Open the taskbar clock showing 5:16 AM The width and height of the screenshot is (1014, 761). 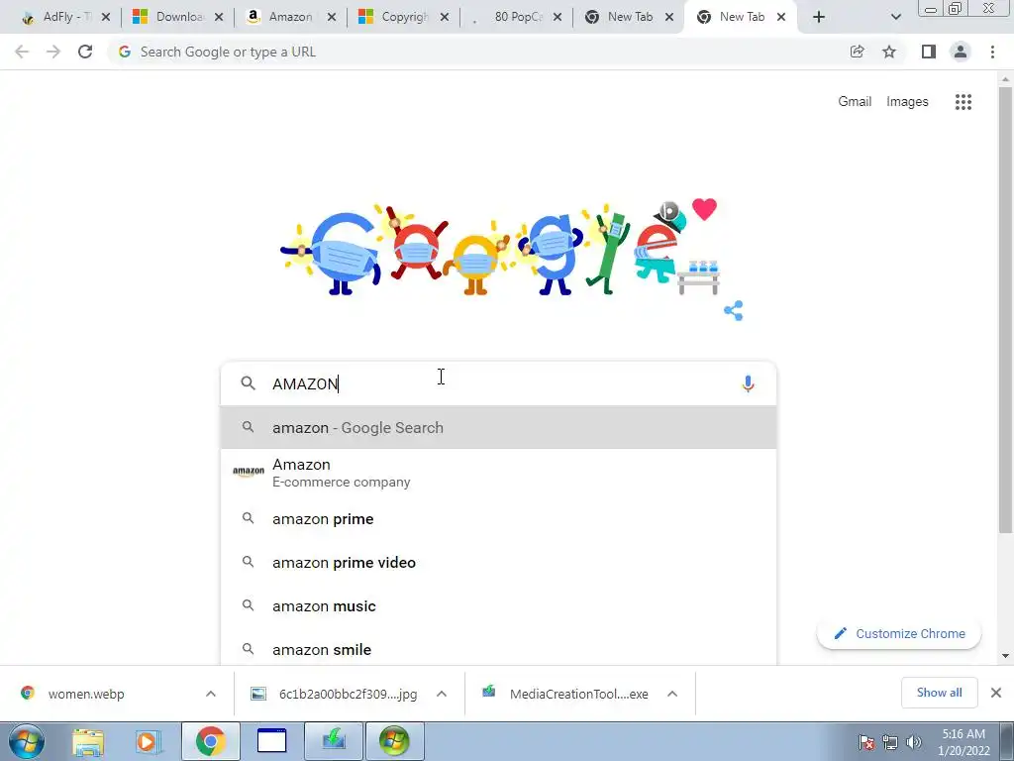coord(963,742)
